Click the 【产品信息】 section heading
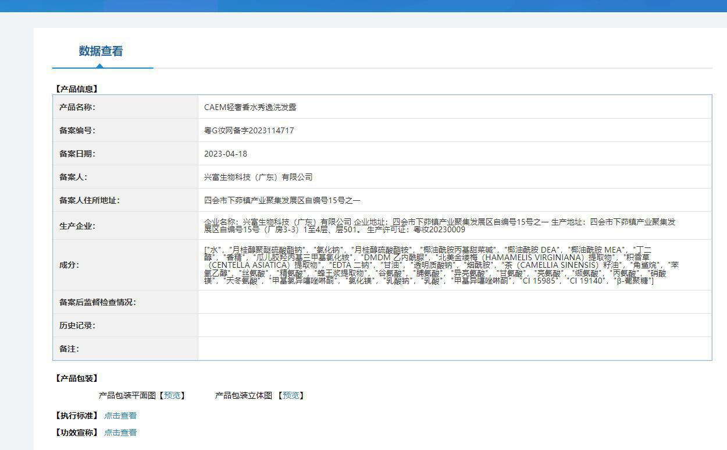This screenshot has width=727, height=450. tap(77, 89)
